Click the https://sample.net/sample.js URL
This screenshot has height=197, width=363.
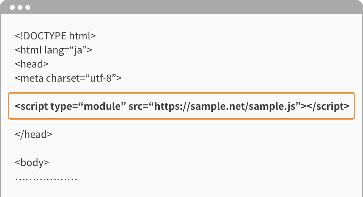(225, 106)
